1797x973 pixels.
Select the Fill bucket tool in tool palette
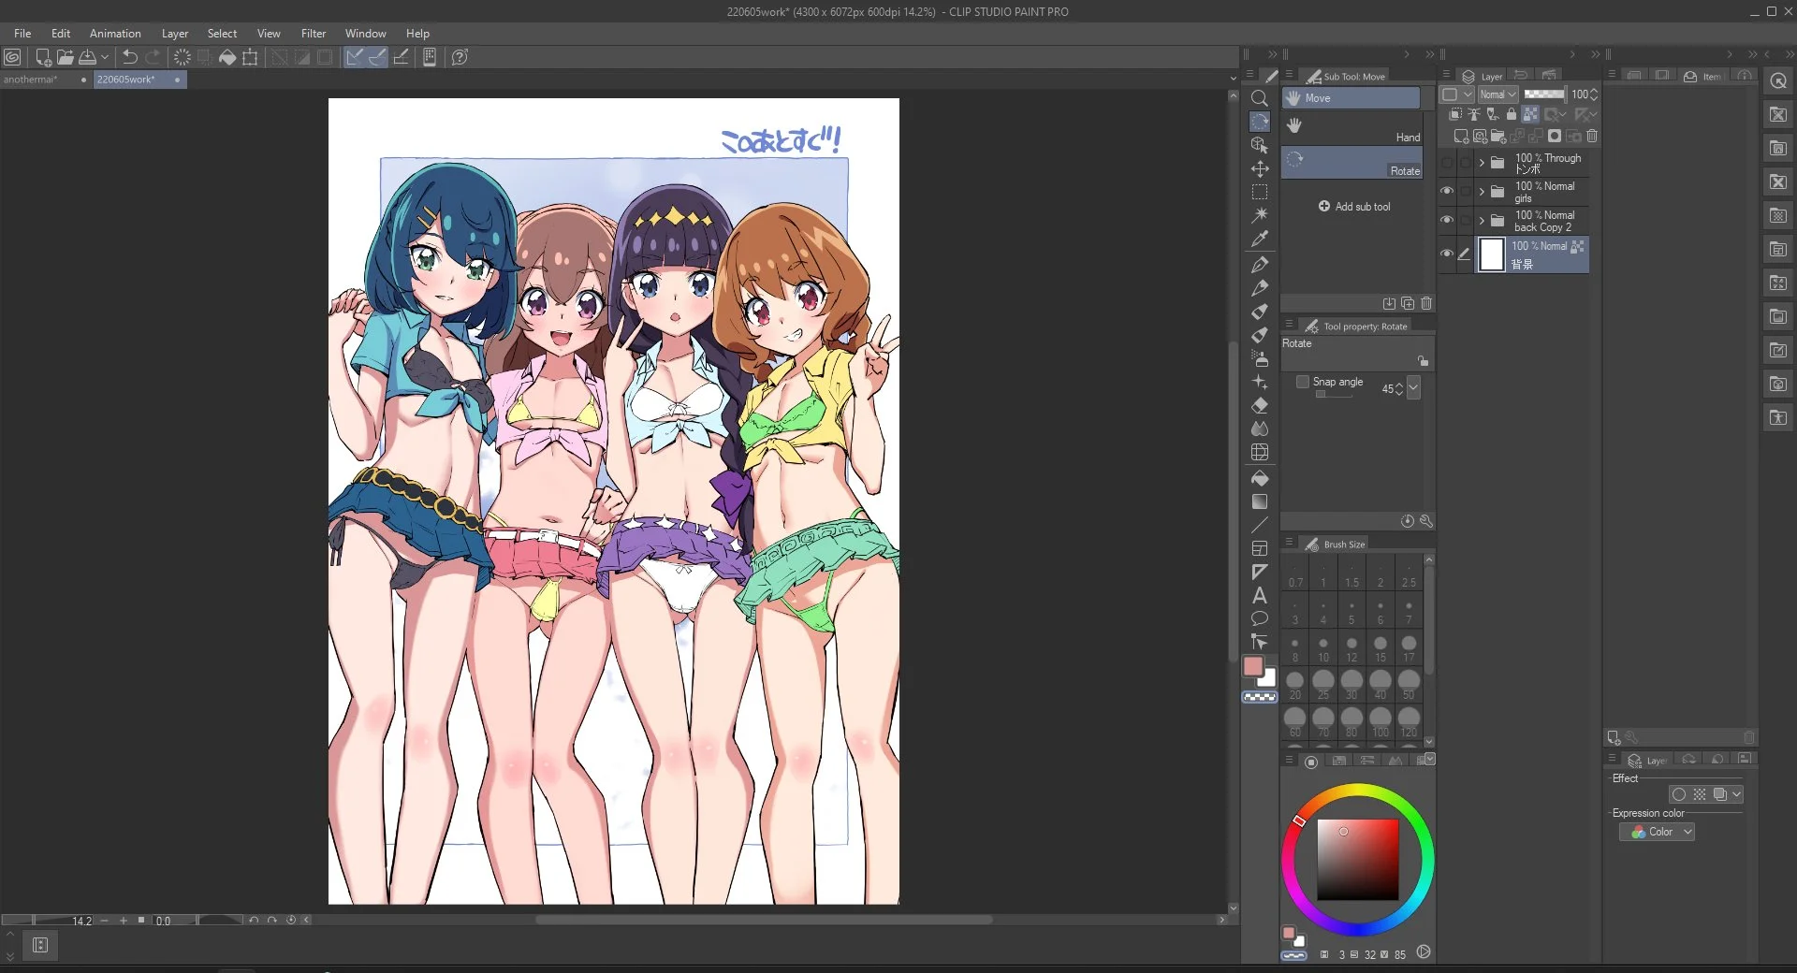(x=1260, y=478)
